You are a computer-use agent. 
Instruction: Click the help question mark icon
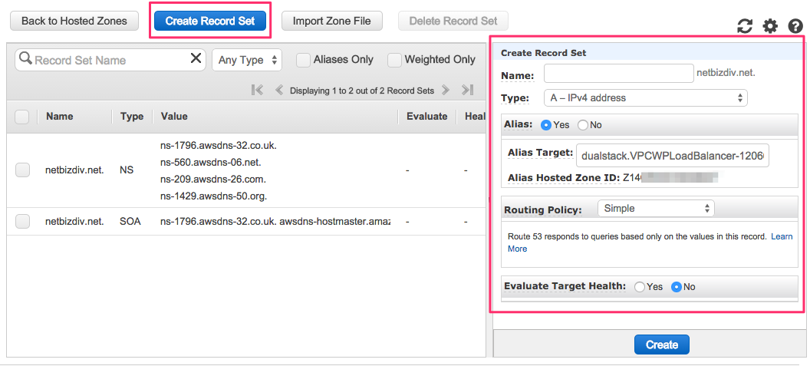(795, 27)
